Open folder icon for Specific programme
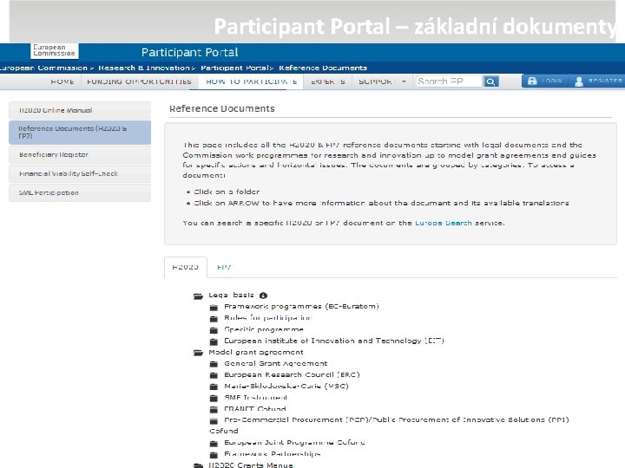 [214, 330]
